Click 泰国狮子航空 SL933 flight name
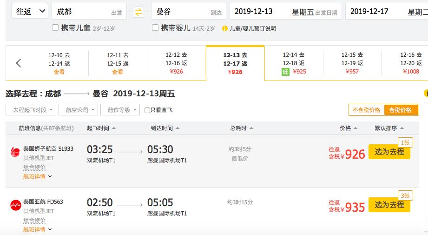Viewport: 428px width, 235px height. tap(48, 149)
